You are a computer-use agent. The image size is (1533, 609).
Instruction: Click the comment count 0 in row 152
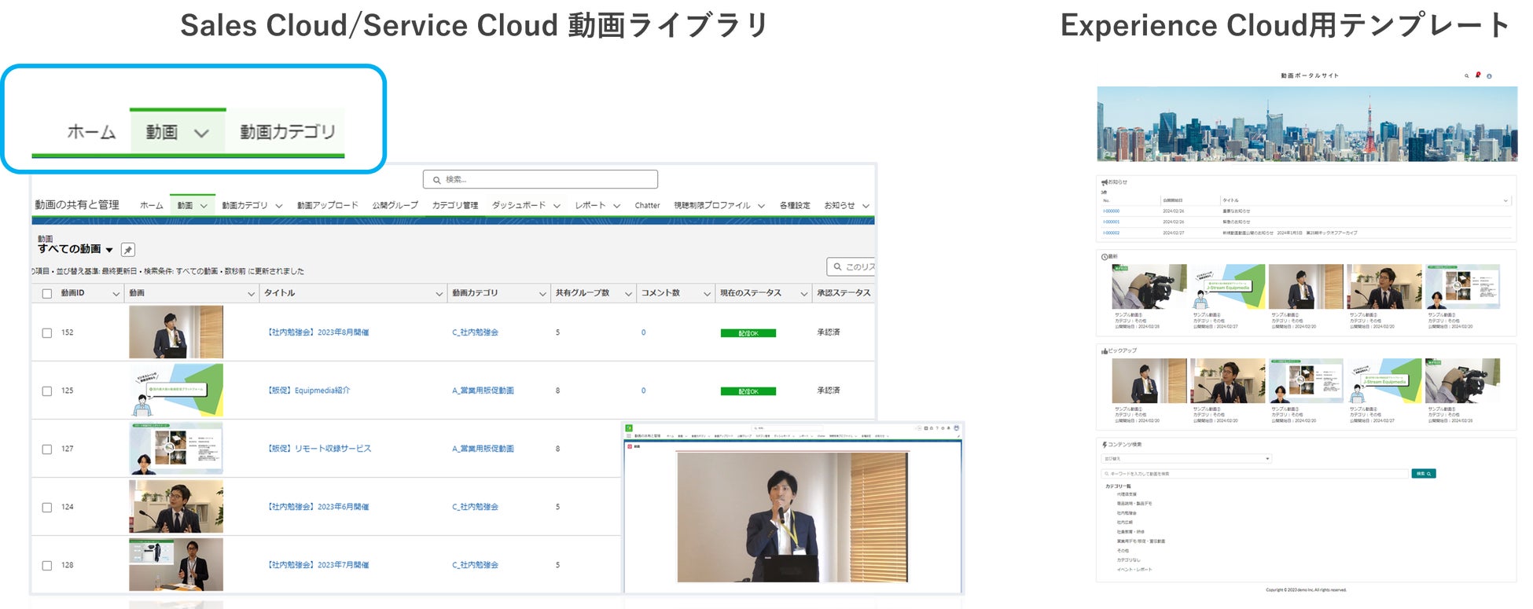tap(643, 333)
